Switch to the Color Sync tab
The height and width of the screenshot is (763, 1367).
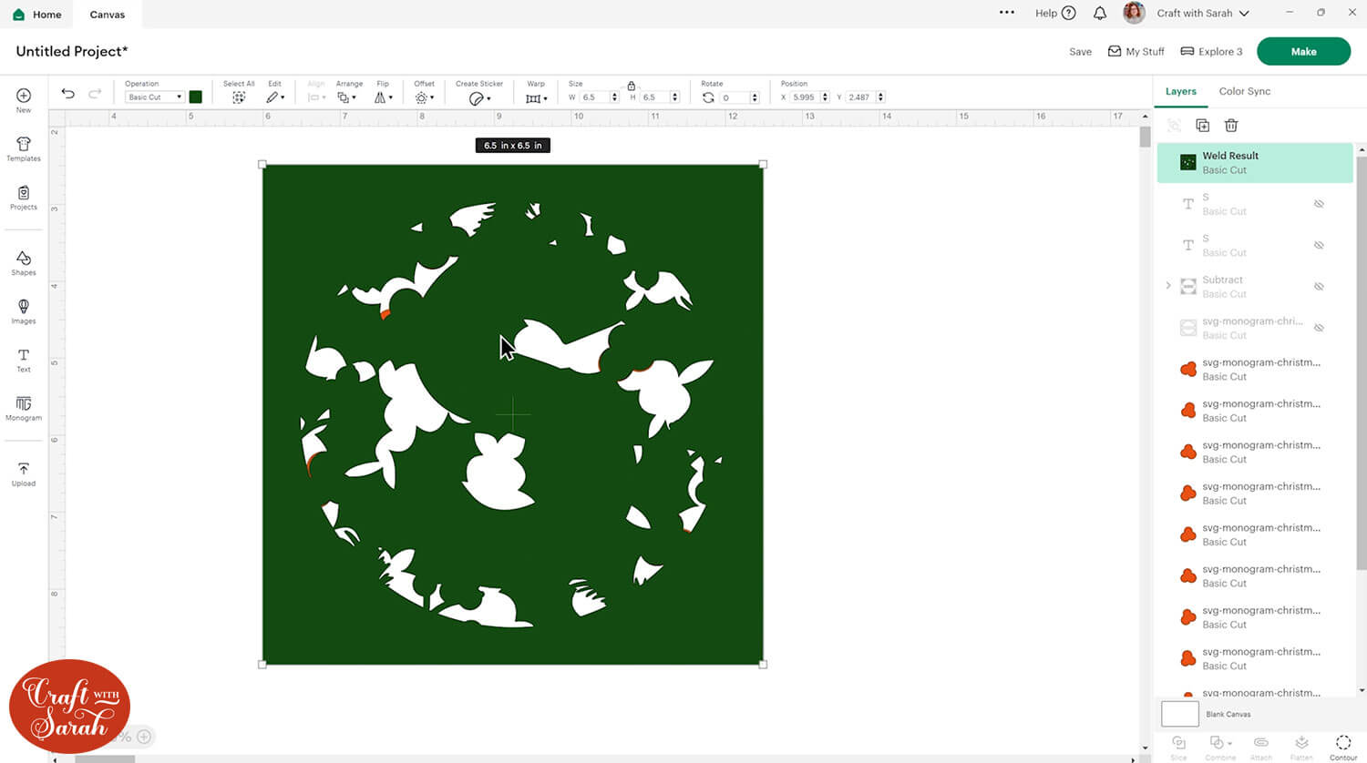click(x=1244, y=91)
